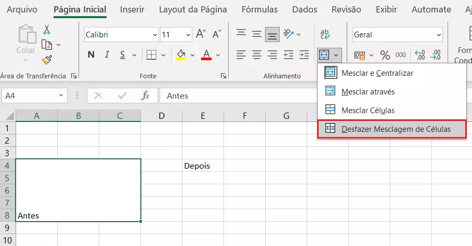The image size is (472, 246).
Task: Switch to the Fórmulas tab
Action: (259, 10)
